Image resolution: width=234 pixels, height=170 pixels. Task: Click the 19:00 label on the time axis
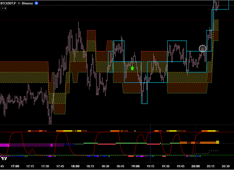[135, 167]
